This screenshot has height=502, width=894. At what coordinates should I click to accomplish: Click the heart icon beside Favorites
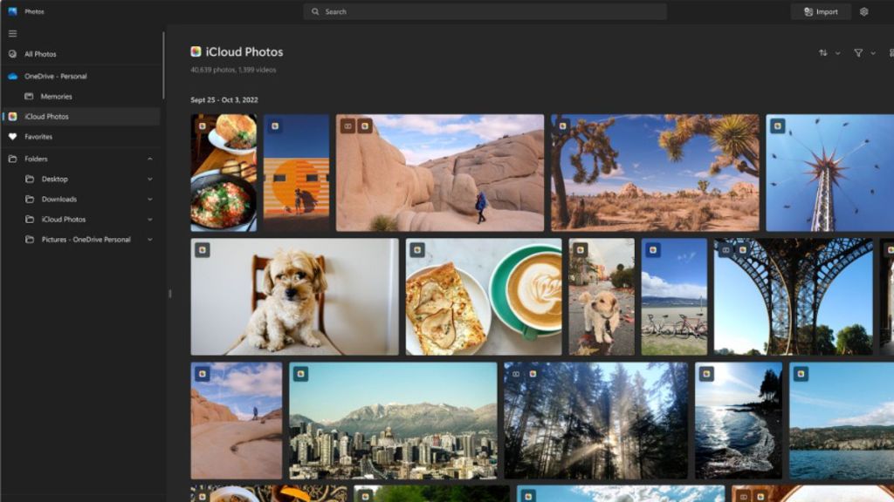click(x=12, y=137)
